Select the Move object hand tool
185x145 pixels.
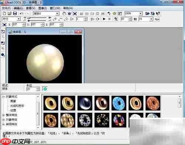[64, 13]
